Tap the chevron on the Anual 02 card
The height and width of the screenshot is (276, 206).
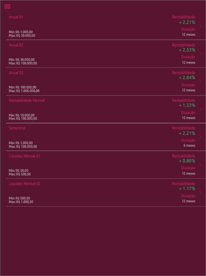pos(201,53)
